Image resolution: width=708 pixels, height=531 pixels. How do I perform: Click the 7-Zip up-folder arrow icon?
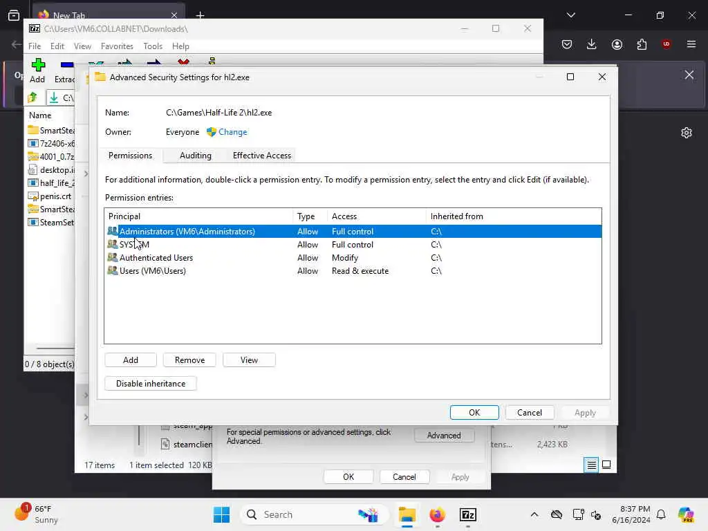click(x=32, y=97)
